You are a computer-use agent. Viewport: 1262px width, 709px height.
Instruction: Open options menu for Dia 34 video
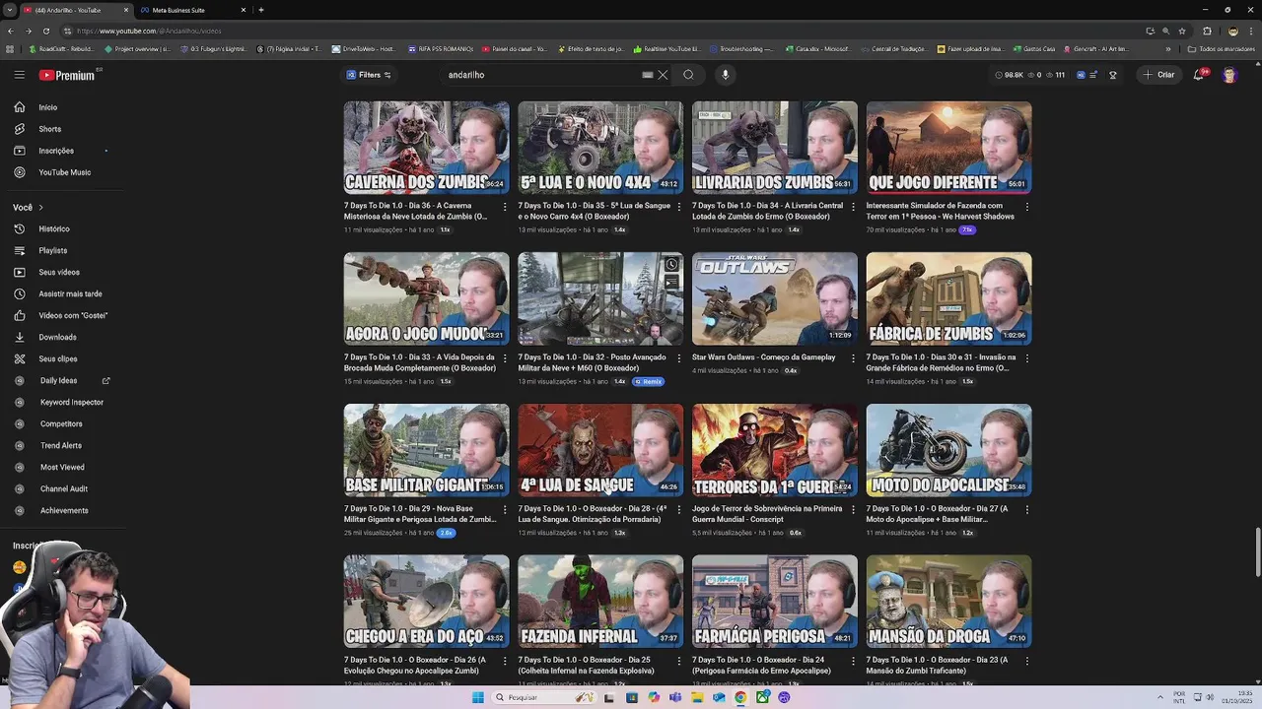point(853,207)
